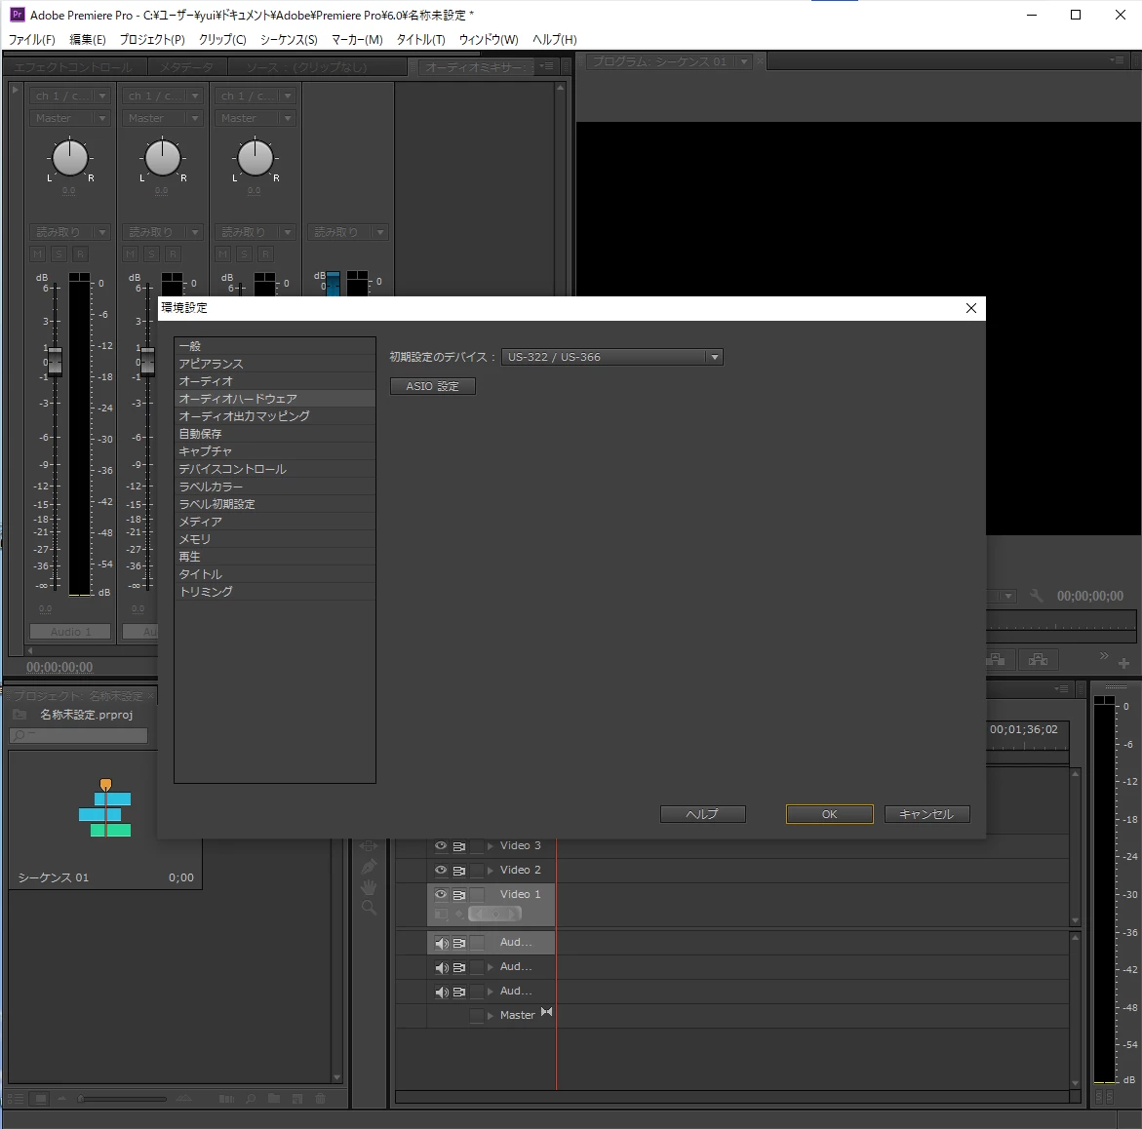Screen dimensions: 1142x1129
Task: Expand the Video 2 track
Action: (x=491, y=870)
